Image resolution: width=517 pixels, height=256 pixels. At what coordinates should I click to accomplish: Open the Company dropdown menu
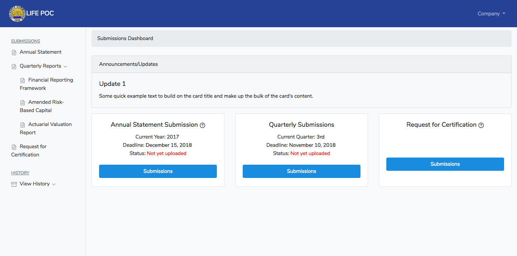(x=491, y=14)
